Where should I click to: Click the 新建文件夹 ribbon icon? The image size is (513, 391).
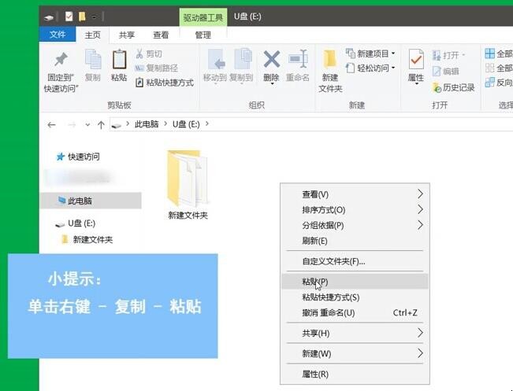[330, 61]
